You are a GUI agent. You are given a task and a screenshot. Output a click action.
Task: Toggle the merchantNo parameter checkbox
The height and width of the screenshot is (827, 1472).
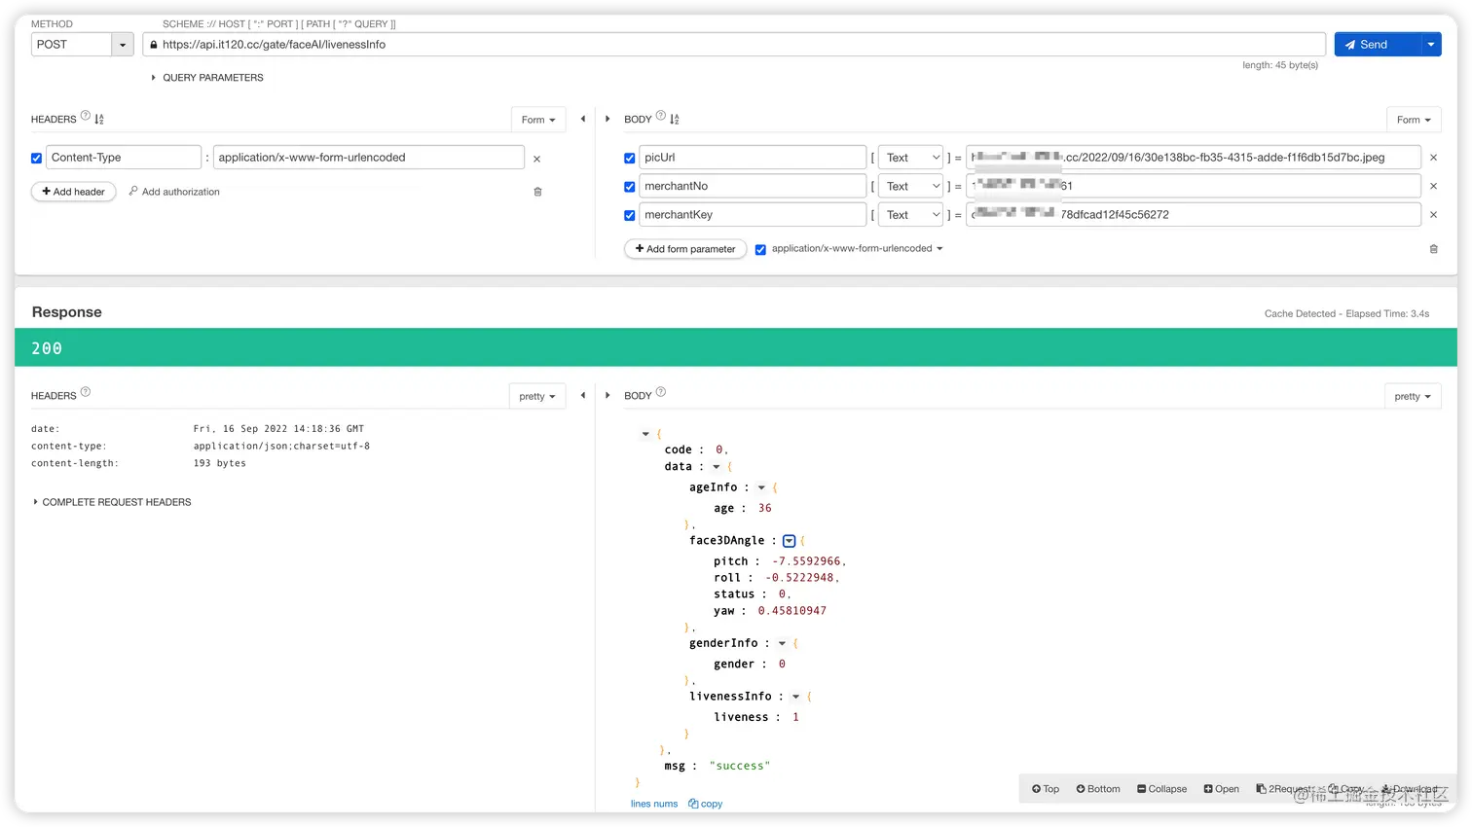(x=630, y=187)
